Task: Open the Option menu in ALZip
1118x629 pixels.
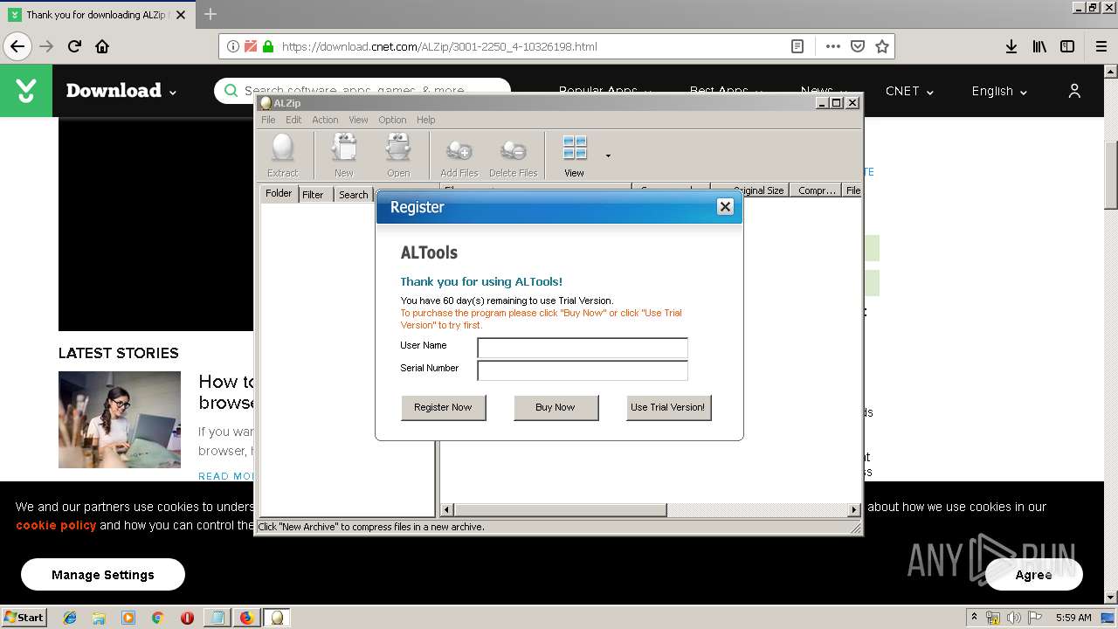Action: [392, 120]
